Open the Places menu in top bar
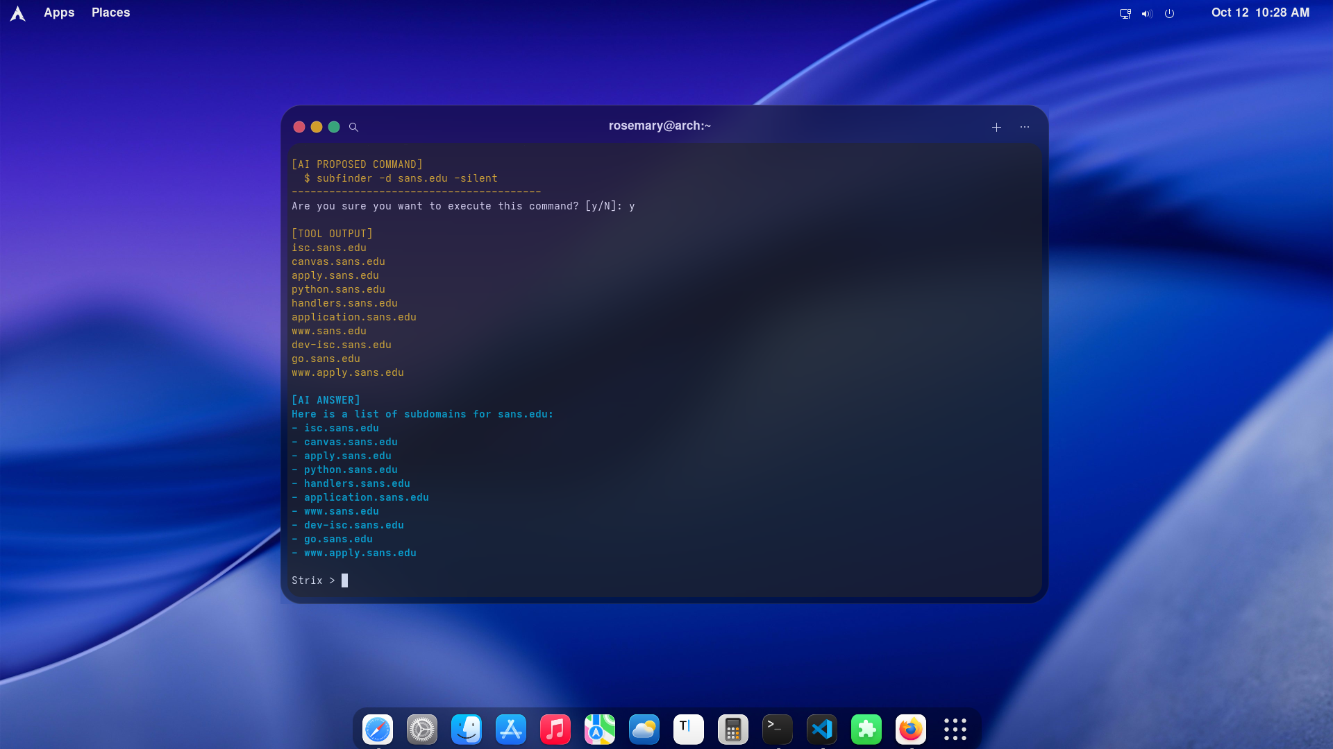 [x=110, y=12]
